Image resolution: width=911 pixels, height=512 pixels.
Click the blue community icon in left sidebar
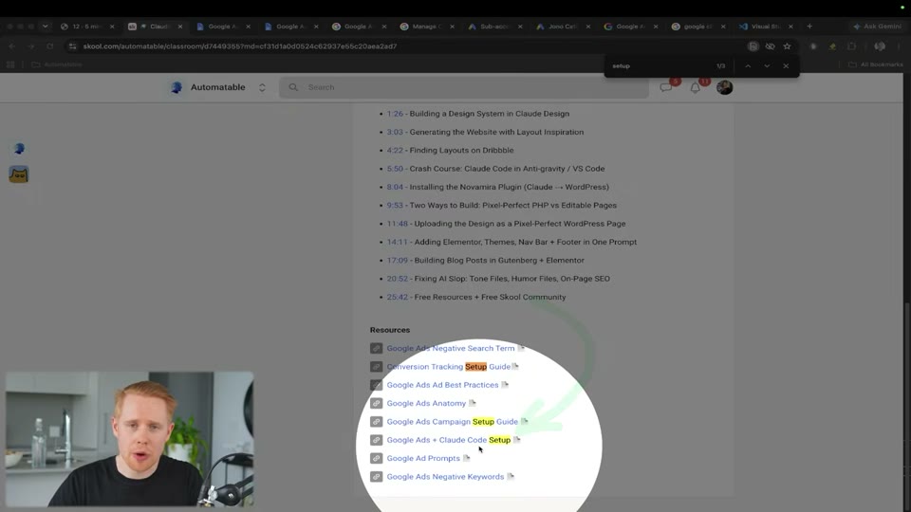click(19, 149)
